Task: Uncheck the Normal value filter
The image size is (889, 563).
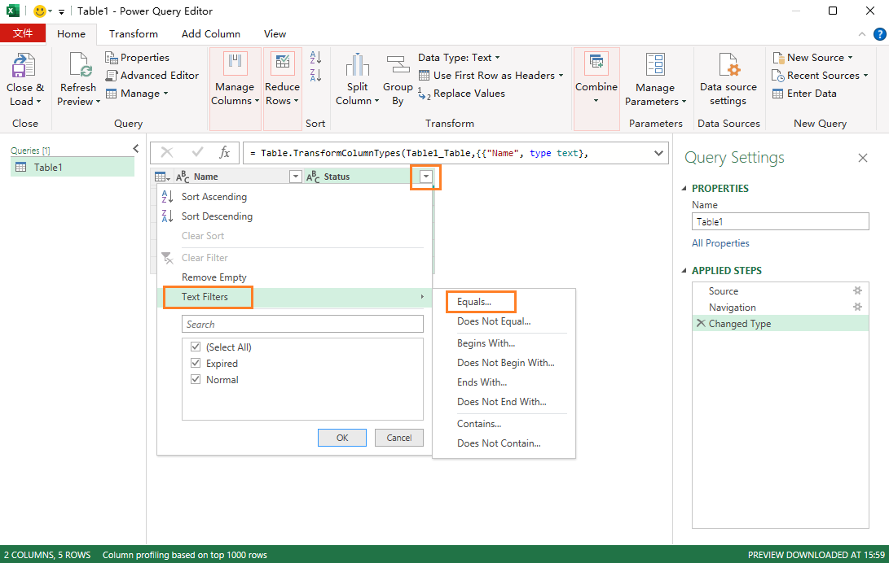Action: (x=196, y=379)
